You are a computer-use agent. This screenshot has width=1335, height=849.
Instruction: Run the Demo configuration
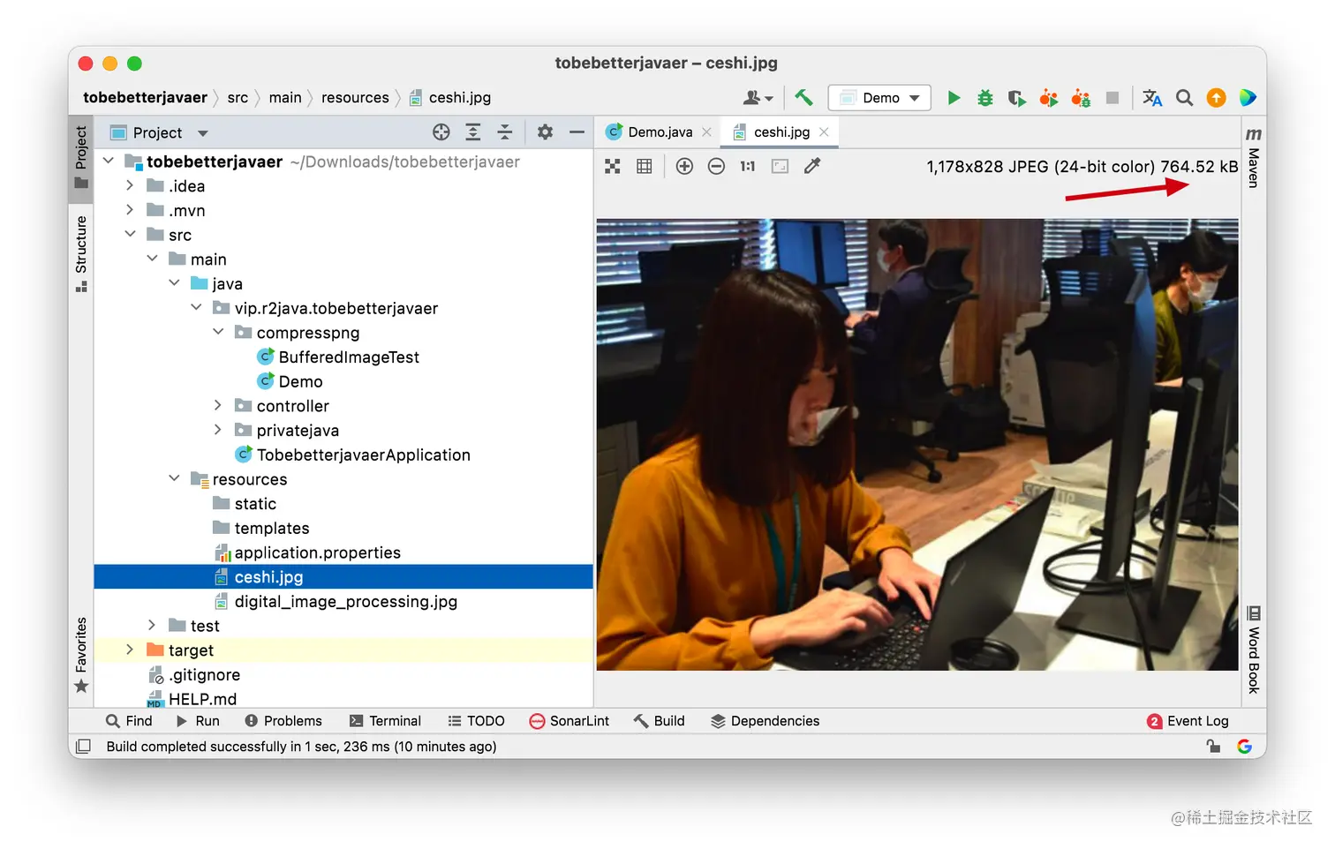pyautogui.click(x=954, y=98)
